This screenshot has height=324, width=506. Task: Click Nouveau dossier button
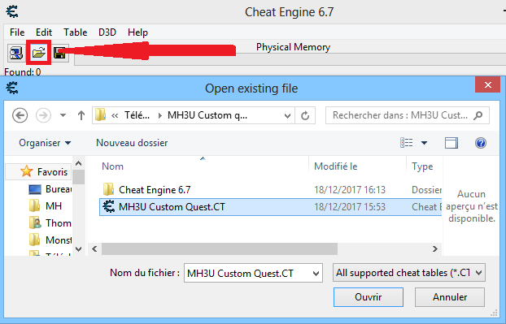(x=132, y=143)
